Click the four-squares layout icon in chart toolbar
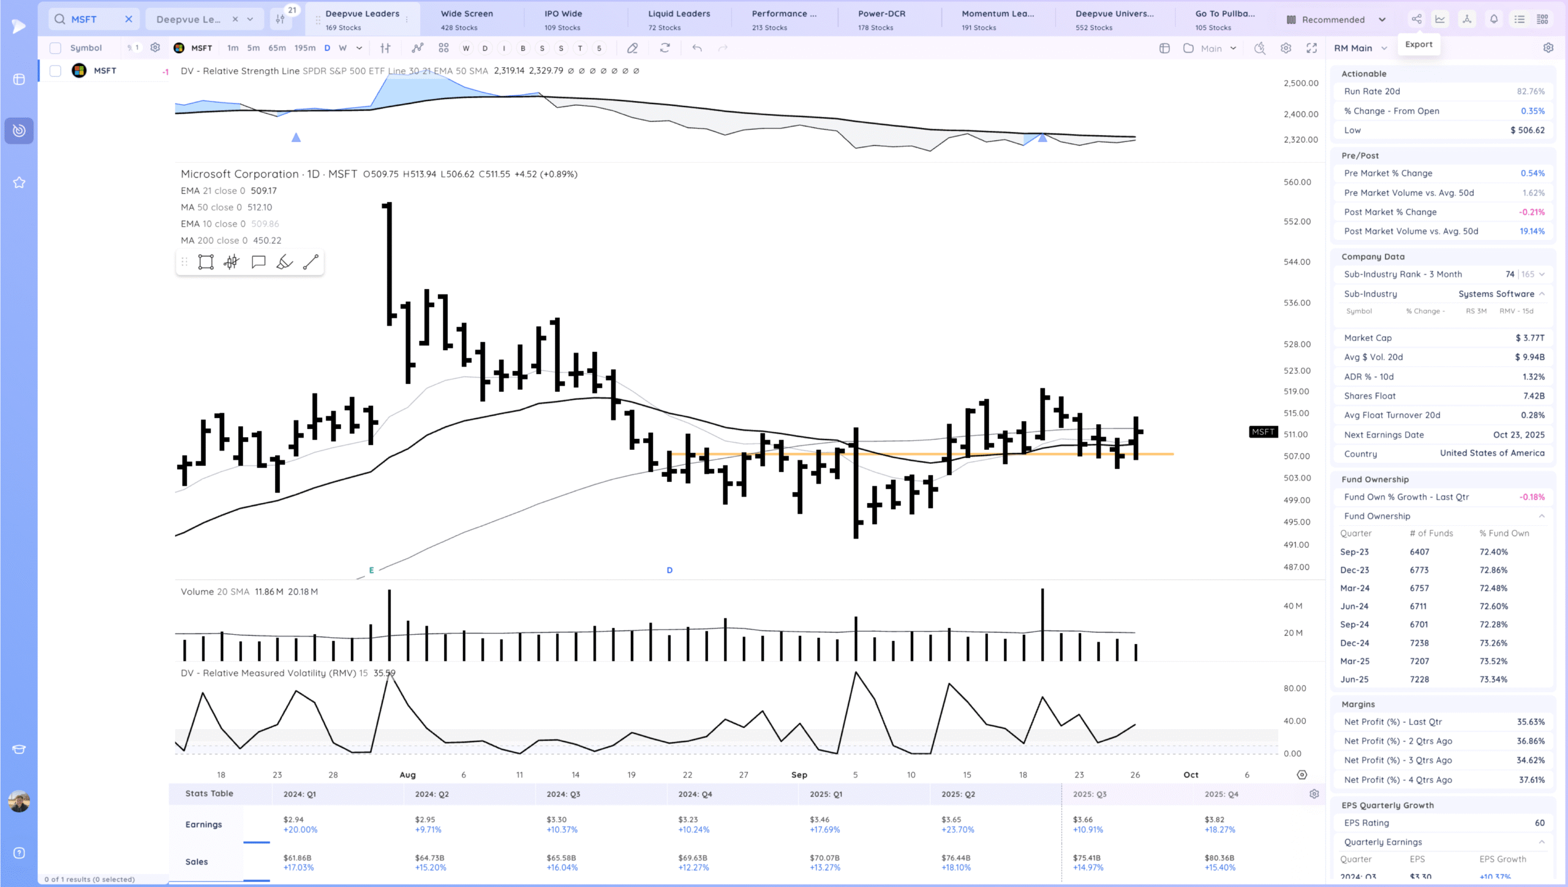This screenshot has height=887, width=1568. point(443,48)
